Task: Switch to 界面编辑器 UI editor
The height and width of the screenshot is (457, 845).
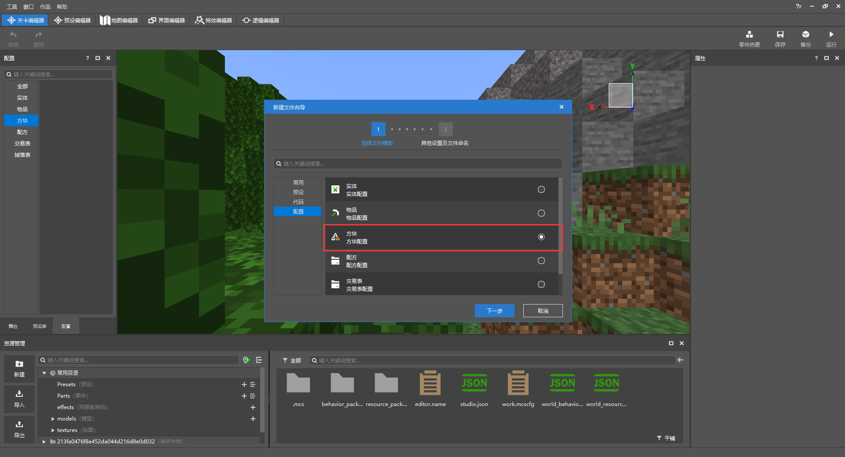Action: point(166,20)
